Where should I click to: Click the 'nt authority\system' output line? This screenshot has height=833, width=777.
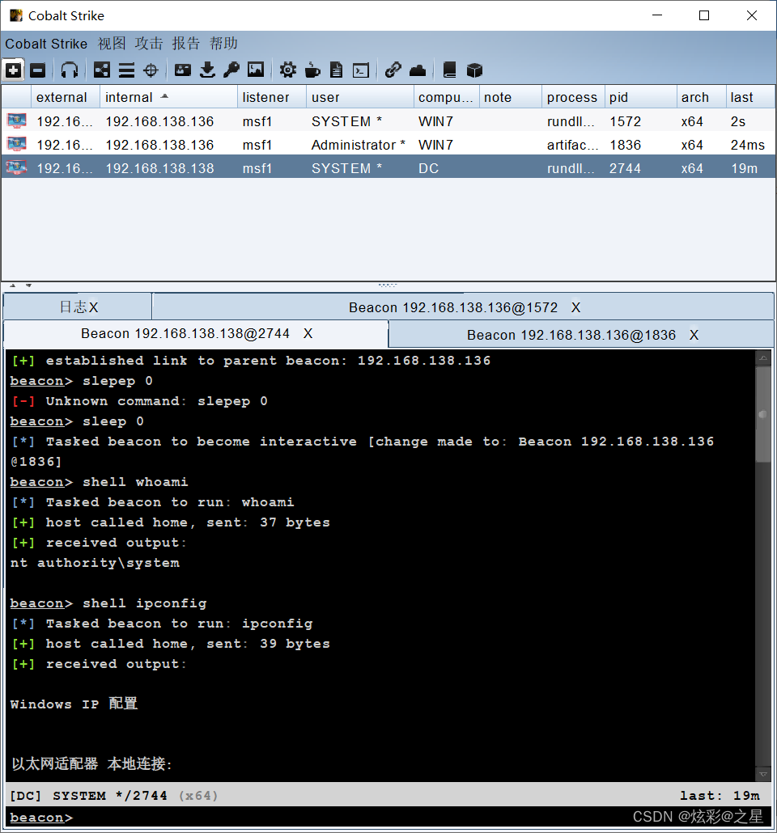point(96,563)
